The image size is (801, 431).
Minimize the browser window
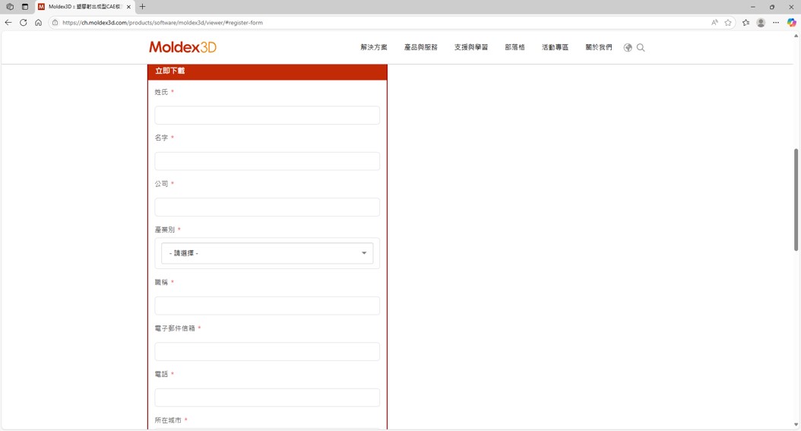[x=752, y=7]
